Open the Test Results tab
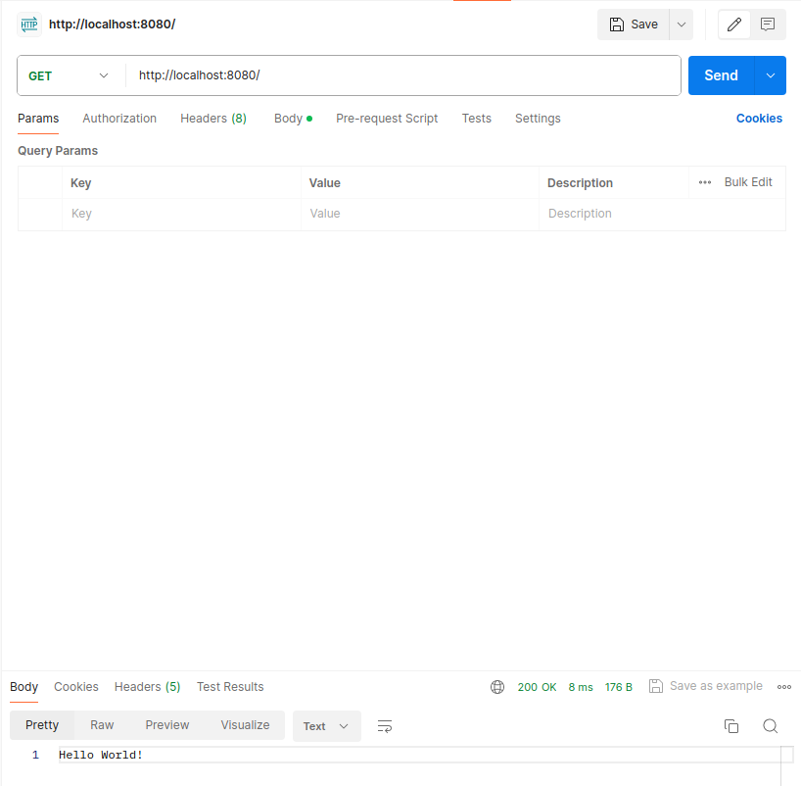The width and height of the screenshot is (801, 786). (230, 687)
